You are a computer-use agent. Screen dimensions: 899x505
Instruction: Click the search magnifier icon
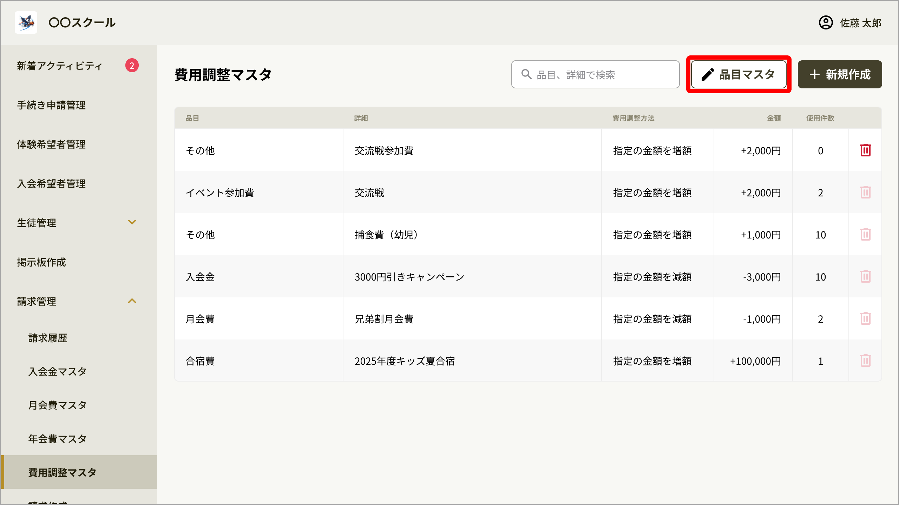(526, 74)
